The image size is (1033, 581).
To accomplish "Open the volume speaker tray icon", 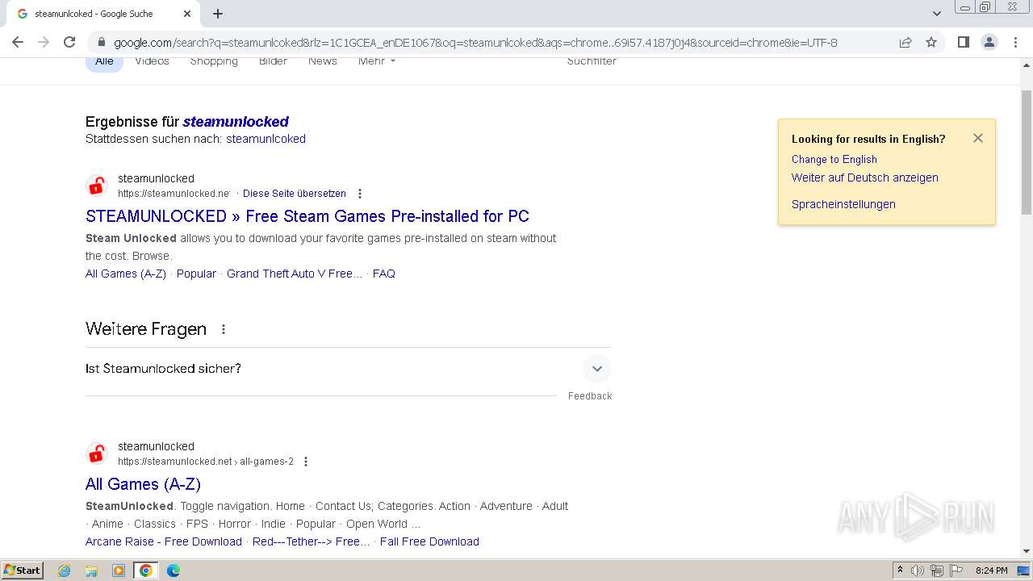I will 918,571.
